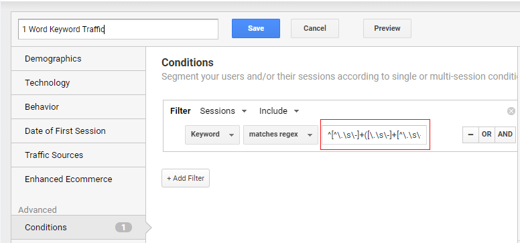Screen dimensions: 520x243
Task: Expand the Keyword dimension dropdown
Action: click(212, 135)
